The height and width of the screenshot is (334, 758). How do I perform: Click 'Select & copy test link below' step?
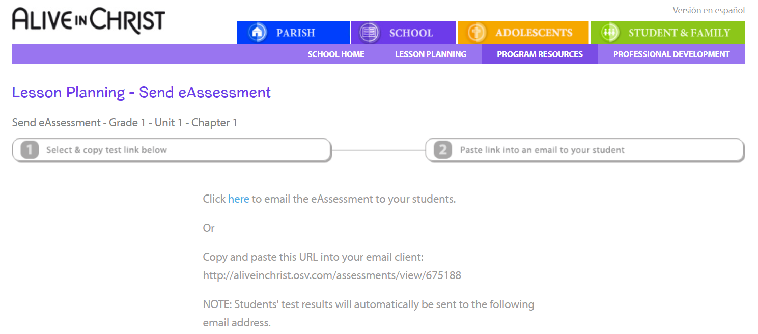pos(172,150)
